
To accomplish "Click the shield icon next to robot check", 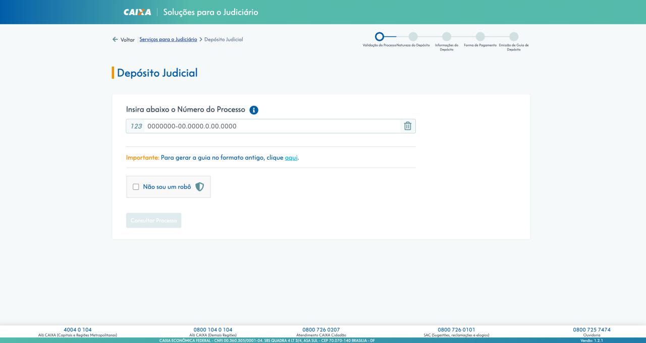I will 200,187.
